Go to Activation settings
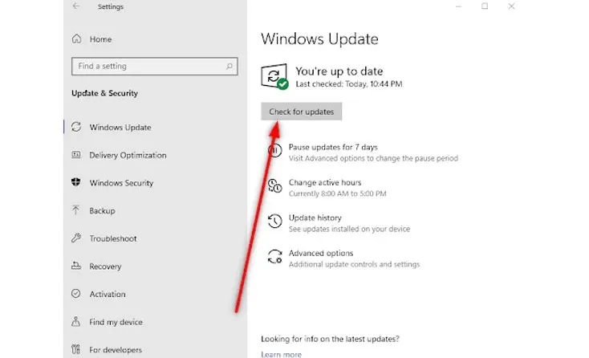Screen dimensions: 589x358 click(108, 295)
